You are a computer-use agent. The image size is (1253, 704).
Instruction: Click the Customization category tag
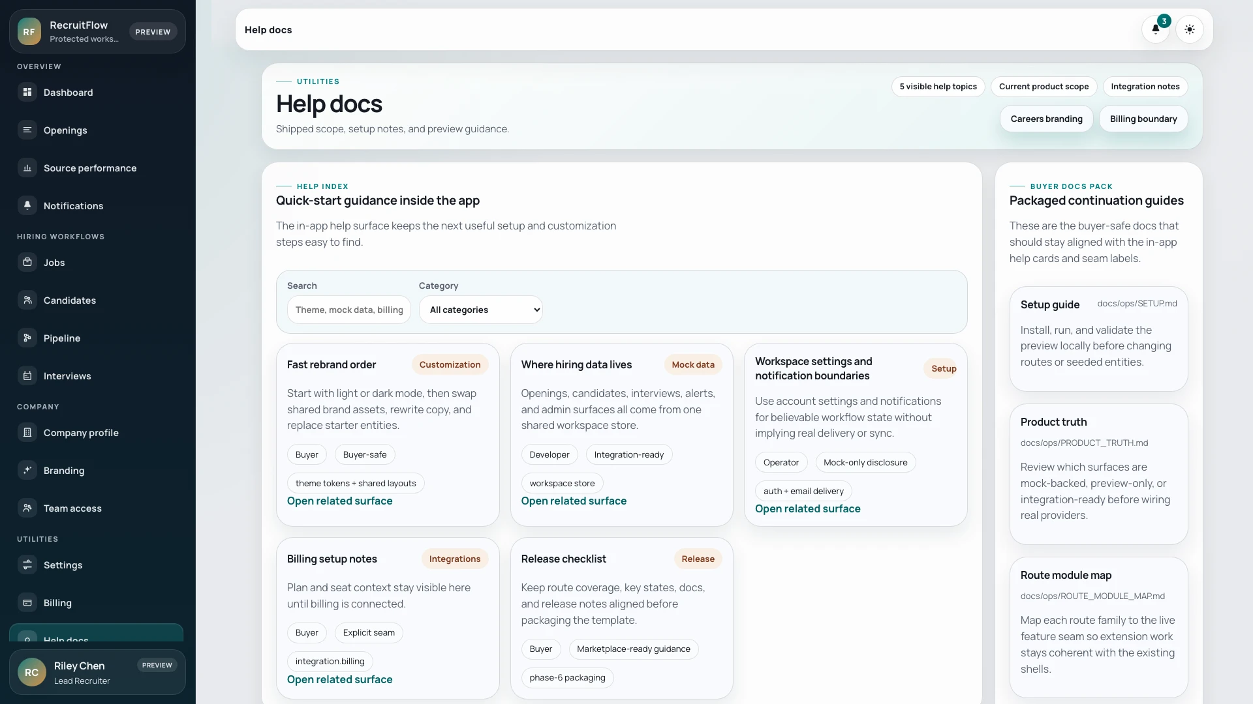coord(450,365)
